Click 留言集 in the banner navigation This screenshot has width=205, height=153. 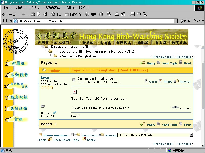click(161, 43)
